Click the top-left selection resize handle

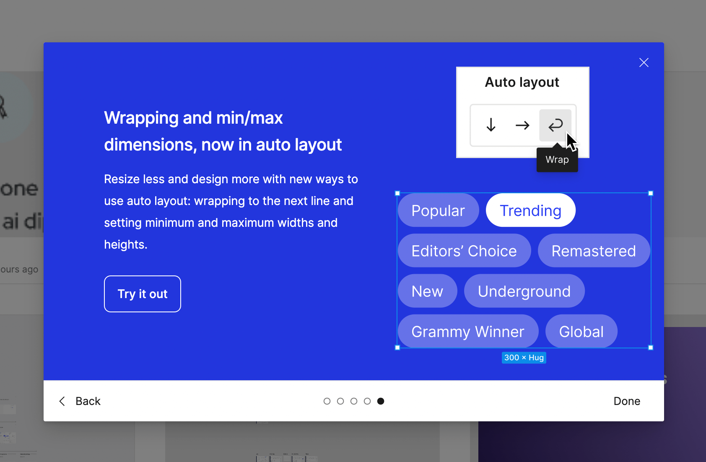(397, 193)
